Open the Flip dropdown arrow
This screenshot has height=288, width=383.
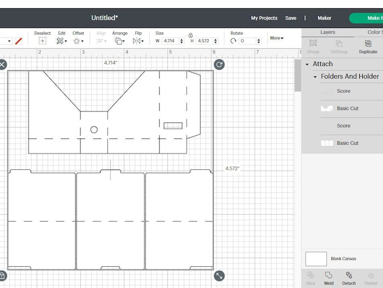[x=142, y=41]
